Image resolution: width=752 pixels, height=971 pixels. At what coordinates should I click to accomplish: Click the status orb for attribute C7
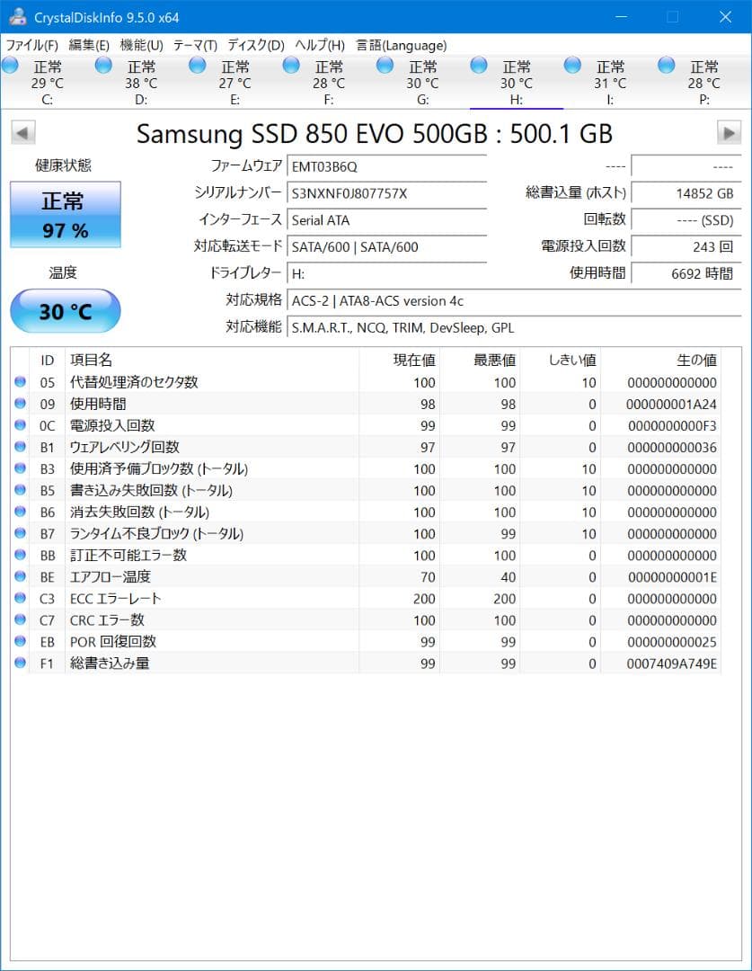21,619
